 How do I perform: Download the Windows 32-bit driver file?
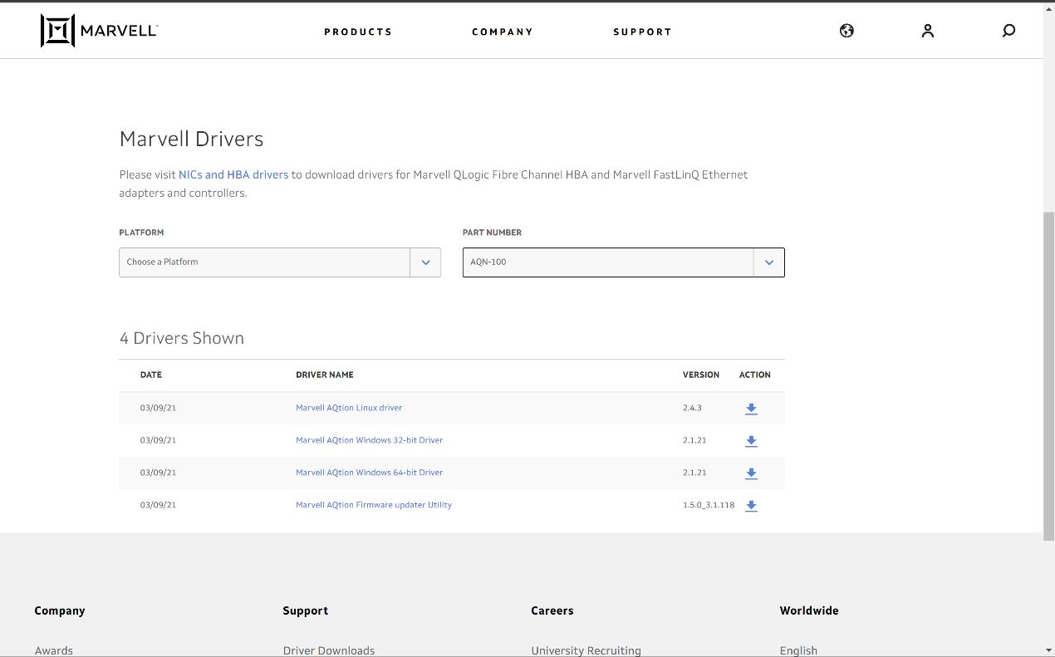pos(751,441)
